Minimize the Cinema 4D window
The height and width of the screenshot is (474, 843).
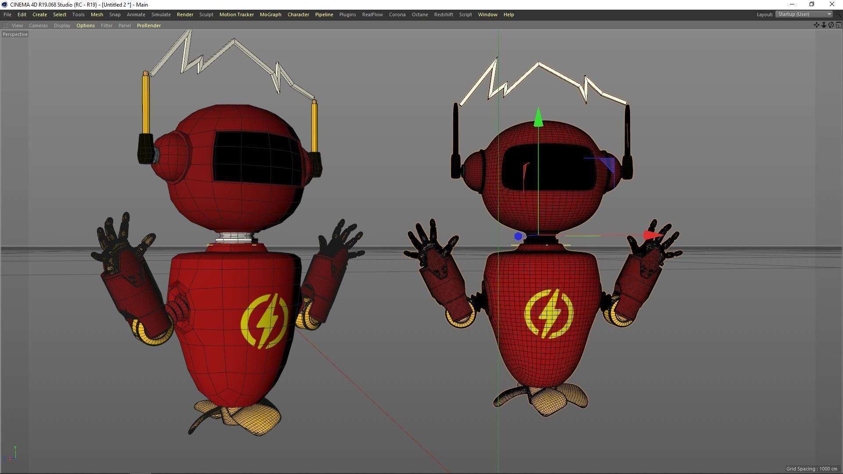pos(792,4)
